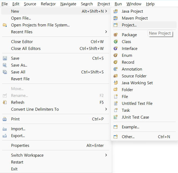Click the Enum icon
This screenshot has height=173, width=178.
pyautogui.click(x=116, y=55)
